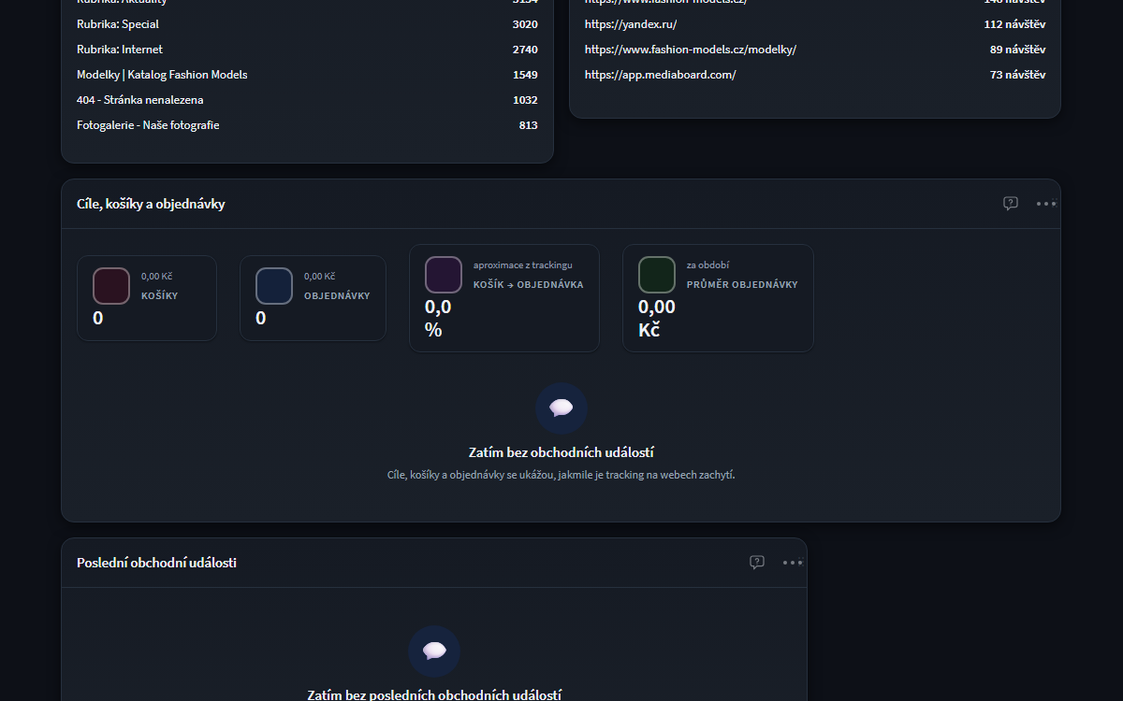
Task: Select the 'Rubrika: Special' page row
Action: (307, 24)
